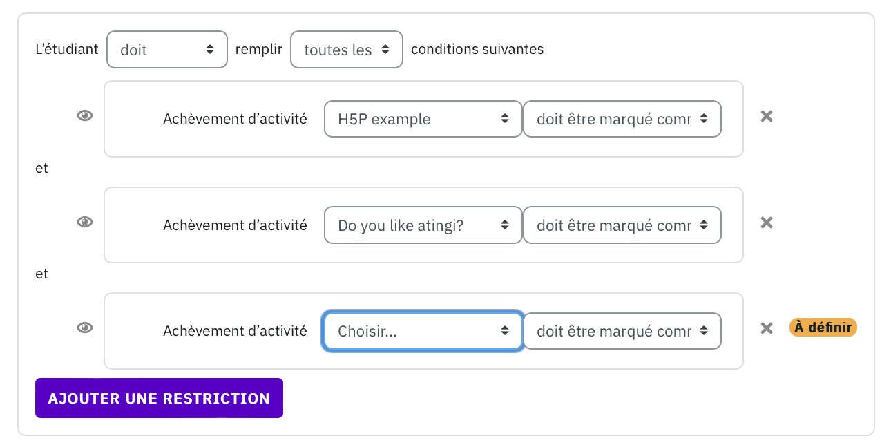Open the H5P example activity dropdown
Viewport: 891px width, 445px height.
coord(423,119)
